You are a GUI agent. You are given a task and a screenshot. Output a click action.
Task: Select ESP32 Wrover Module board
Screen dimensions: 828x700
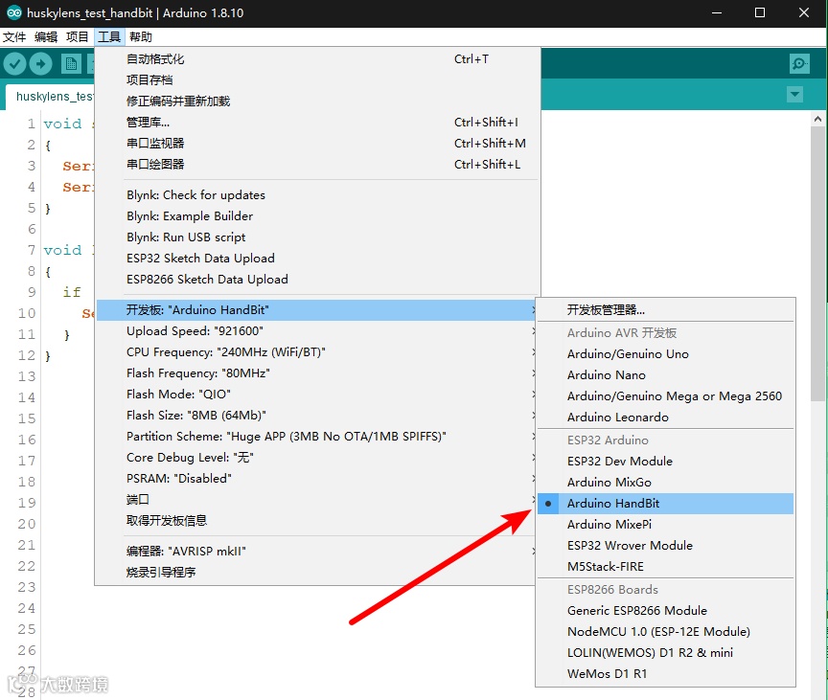(665, 546)
